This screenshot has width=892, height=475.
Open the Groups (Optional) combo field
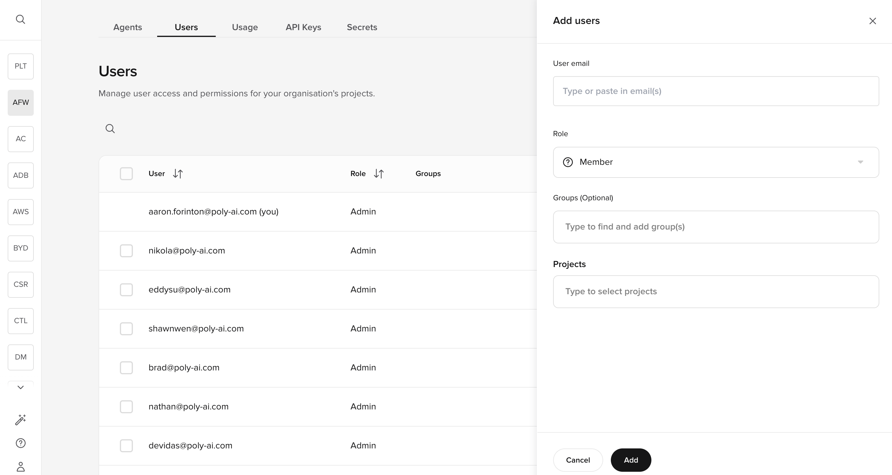click(716, 227)
